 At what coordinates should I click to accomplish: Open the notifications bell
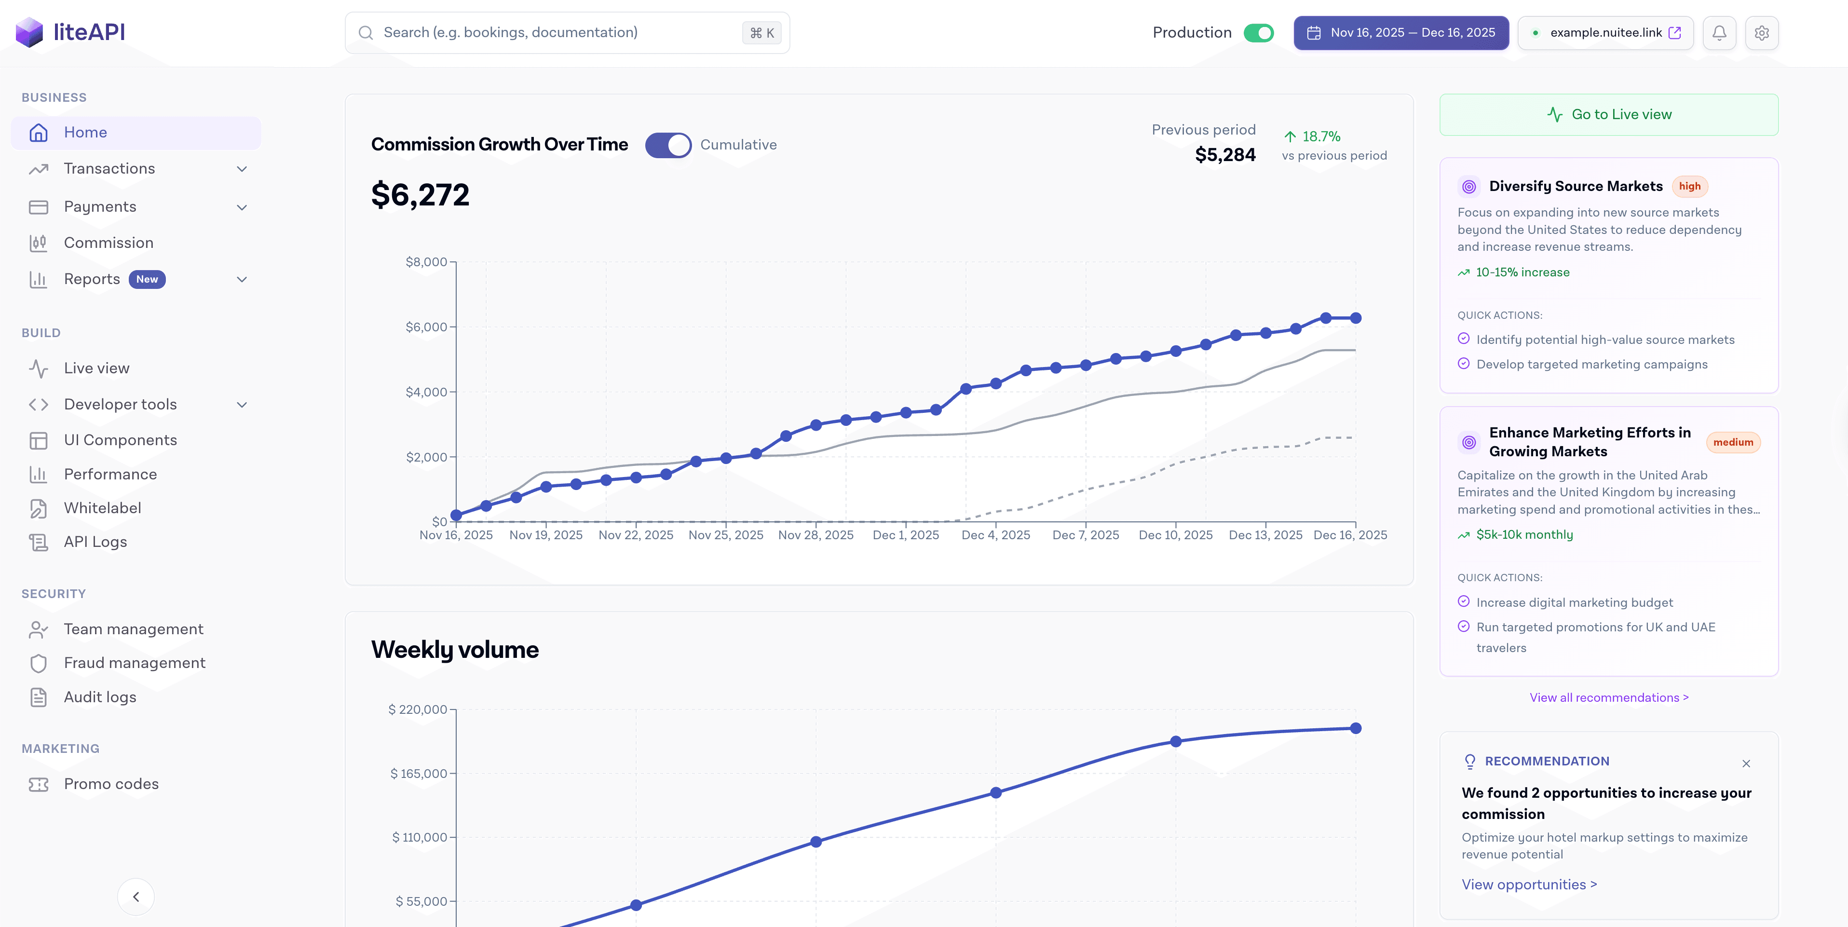[1720, 32]
